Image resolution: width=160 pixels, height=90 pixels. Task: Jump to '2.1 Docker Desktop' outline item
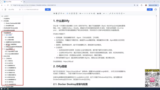point(12,23)
